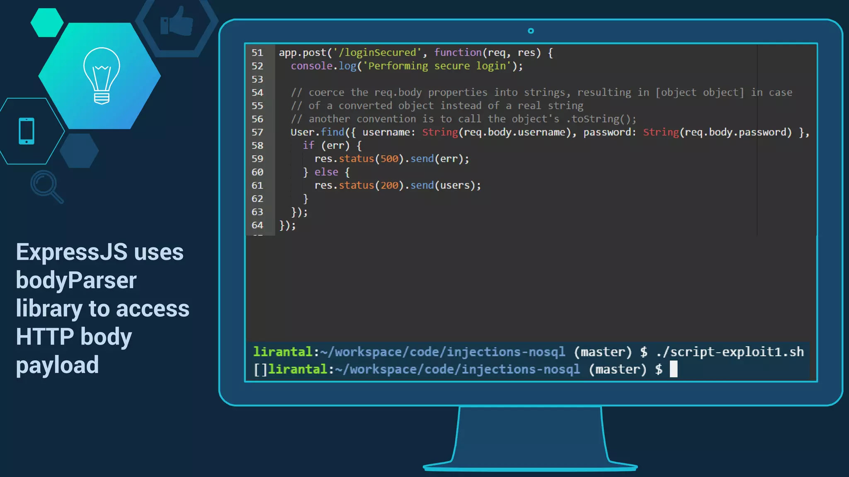Click the 'payload' heading word

click(x=57, y=365)
